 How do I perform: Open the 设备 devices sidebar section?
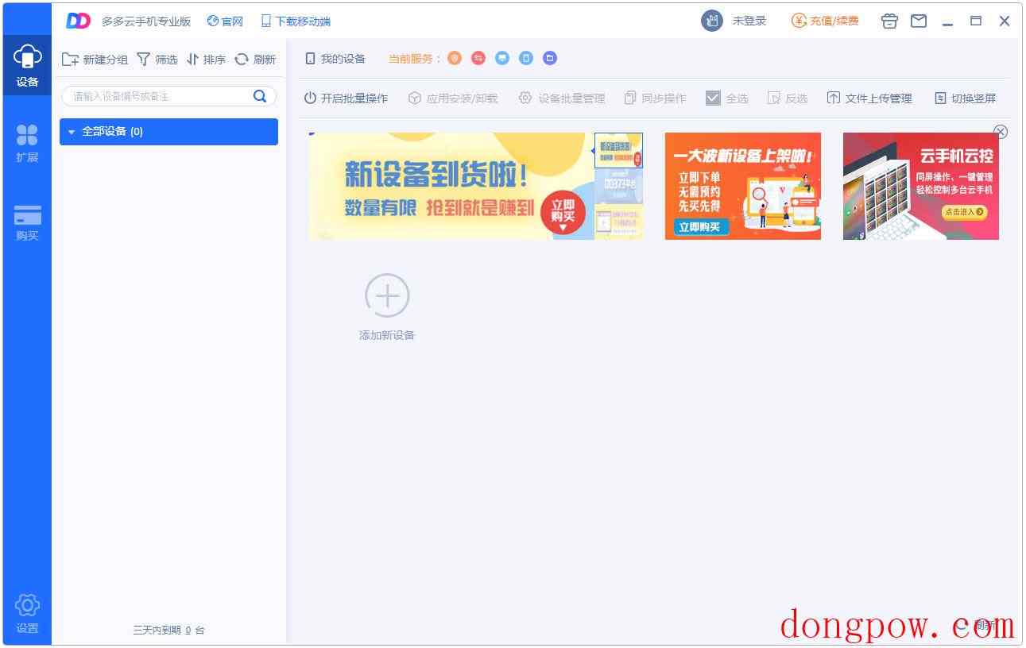pyautogui.click(x=27, y=66)
